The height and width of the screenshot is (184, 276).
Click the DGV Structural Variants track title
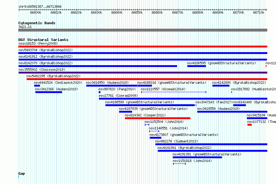coord(43,40)
